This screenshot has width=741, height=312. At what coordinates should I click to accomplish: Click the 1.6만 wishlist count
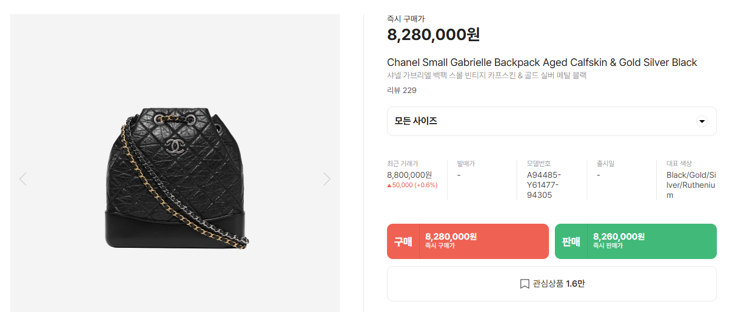click(575, 284)
